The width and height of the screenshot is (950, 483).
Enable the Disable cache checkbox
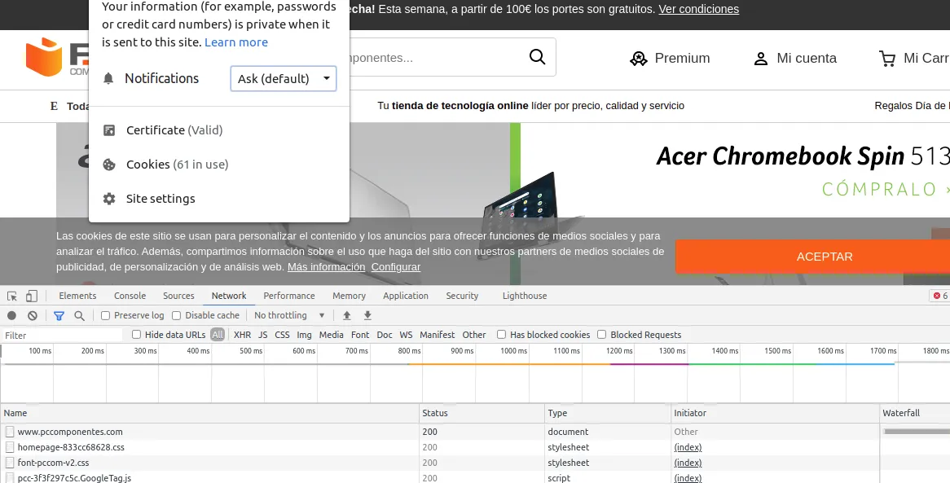[176, 316]
